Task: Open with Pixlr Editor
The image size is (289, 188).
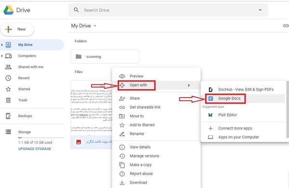Action: [x=243, y=115]
